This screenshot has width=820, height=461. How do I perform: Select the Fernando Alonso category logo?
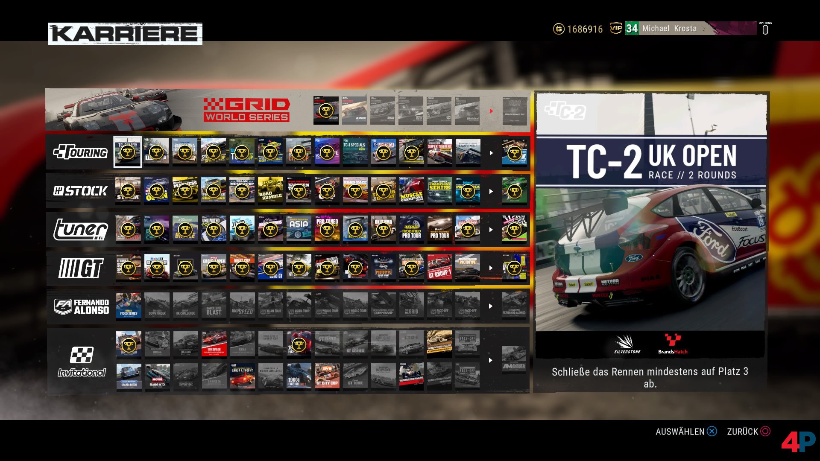tap(81, 306)
